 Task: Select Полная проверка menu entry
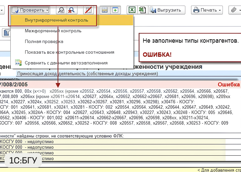pos(44,42)
